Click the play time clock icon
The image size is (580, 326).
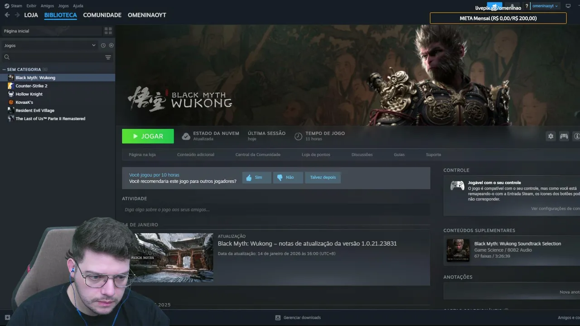coord(298,136)
